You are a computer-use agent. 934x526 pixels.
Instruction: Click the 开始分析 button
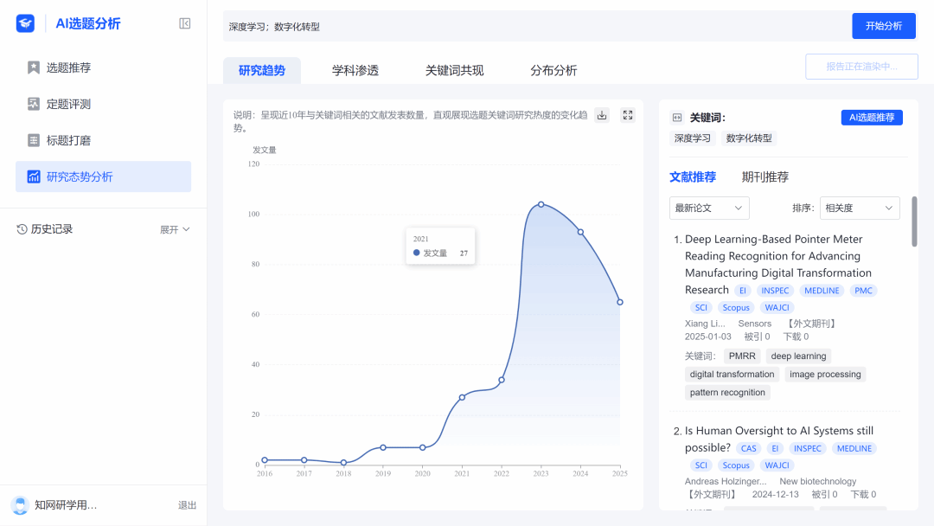[x=883, y=26]
